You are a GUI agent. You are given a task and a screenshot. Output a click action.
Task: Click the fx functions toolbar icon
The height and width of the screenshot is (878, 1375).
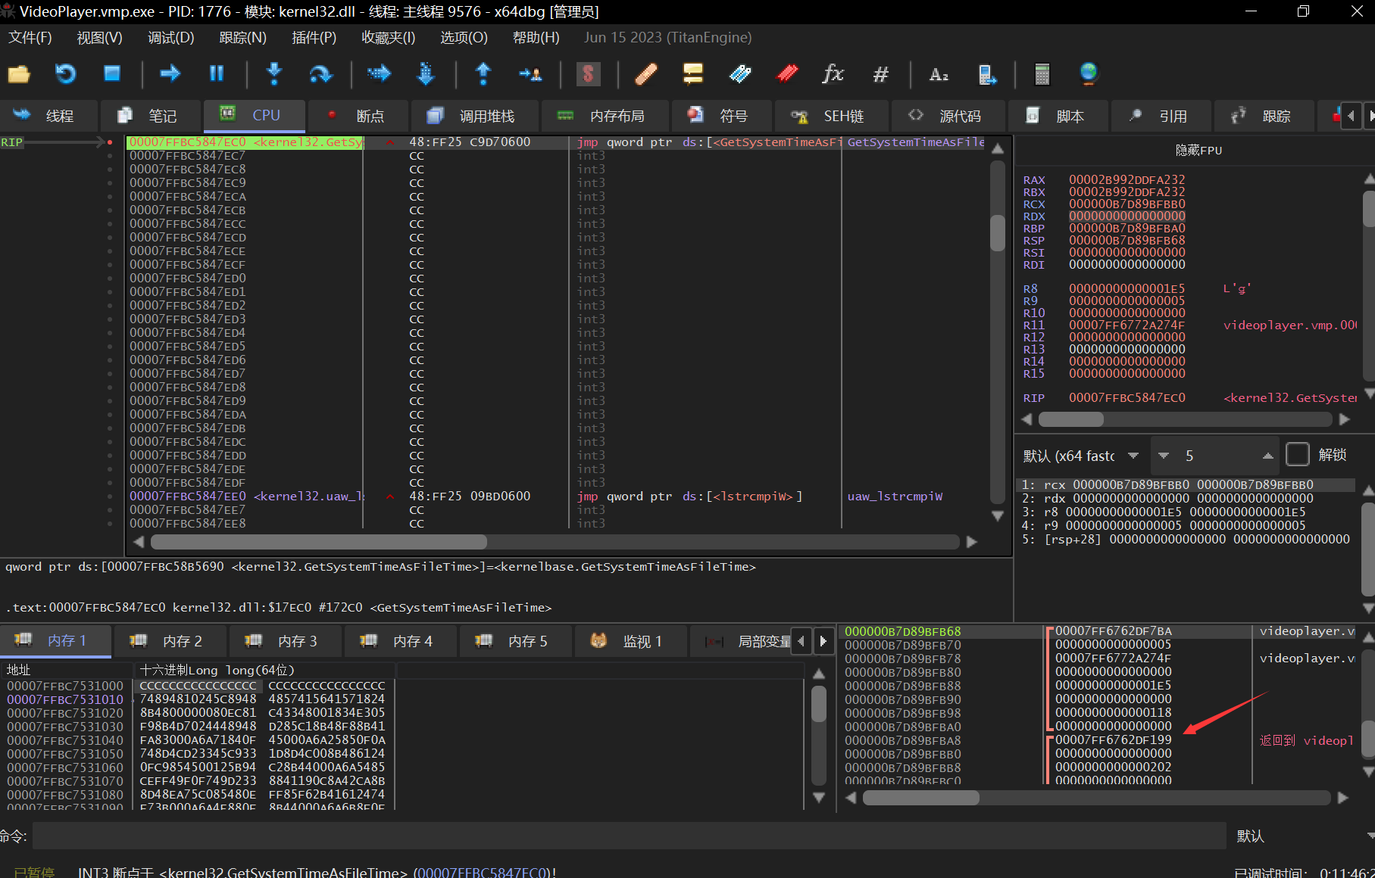tap(833, 73)
